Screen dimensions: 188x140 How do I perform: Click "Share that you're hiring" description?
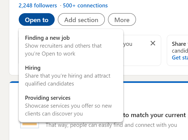(68, 76)
